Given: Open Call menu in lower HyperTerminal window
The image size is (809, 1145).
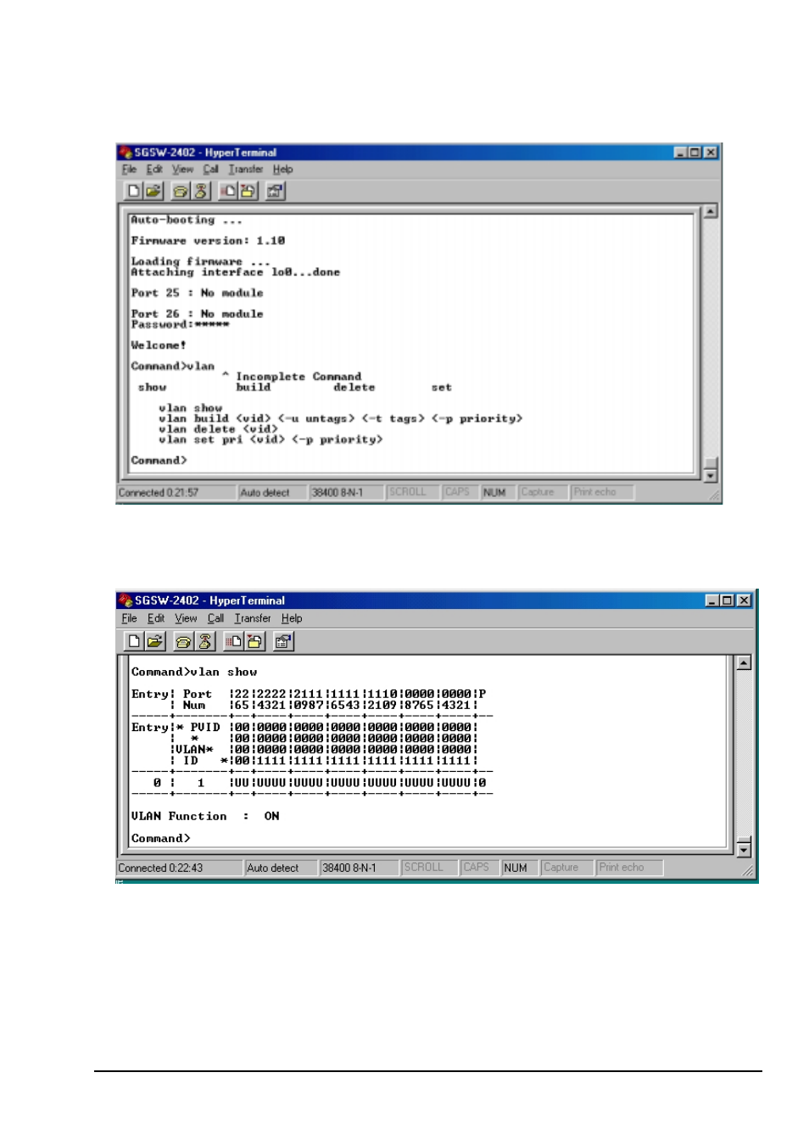Looking at the screenshot, I should coord(215,618).
